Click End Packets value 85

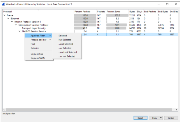[145, 25]
